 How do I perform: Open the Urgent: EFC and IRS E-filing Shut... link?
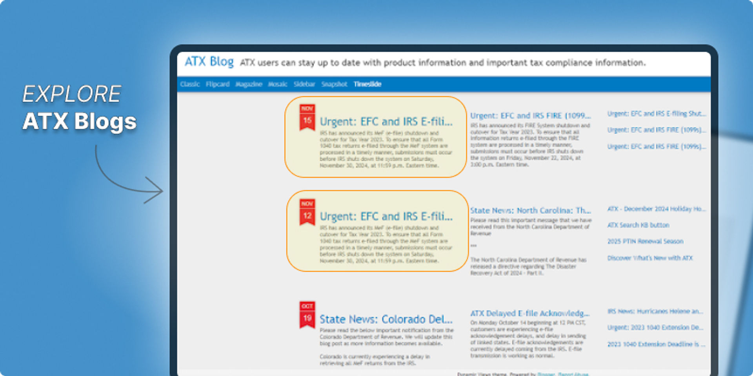click(657, 114)
